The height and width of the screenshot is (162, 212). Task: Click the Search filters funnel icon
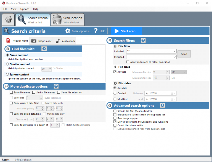(x=110, y=40)
